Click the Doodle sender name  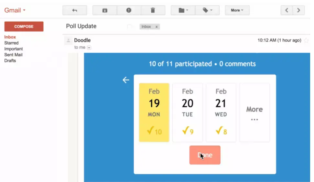tap(82, 40)
